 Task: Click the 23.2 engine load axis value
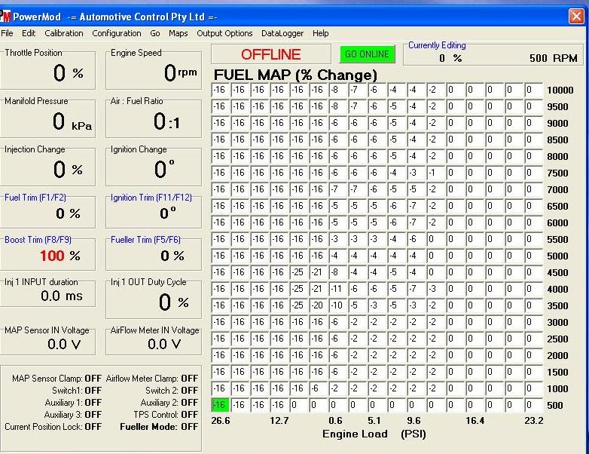click(x=534, y=421)
